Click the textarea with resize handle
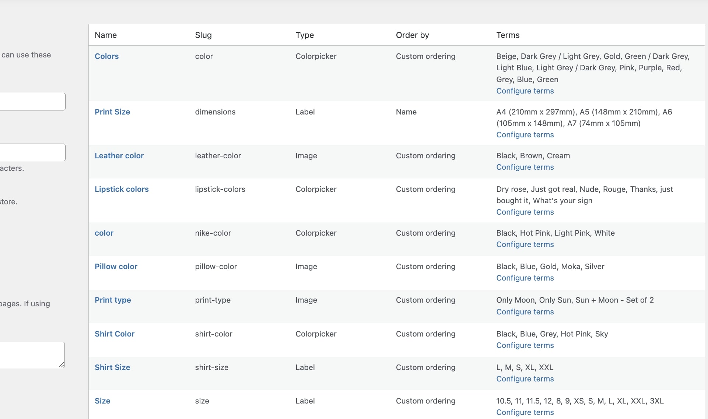708x419 pixels. click(32, 355)
